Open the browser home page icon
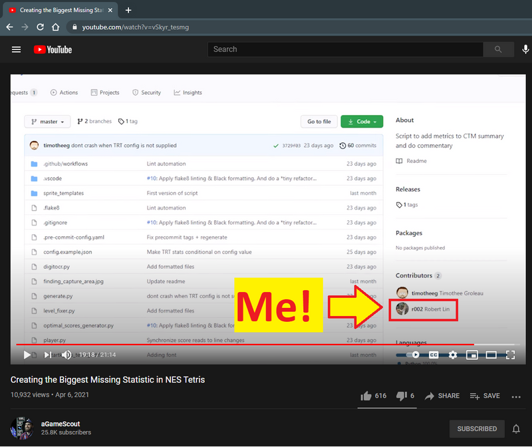The image size is (532, 447). tap(56, 27)
